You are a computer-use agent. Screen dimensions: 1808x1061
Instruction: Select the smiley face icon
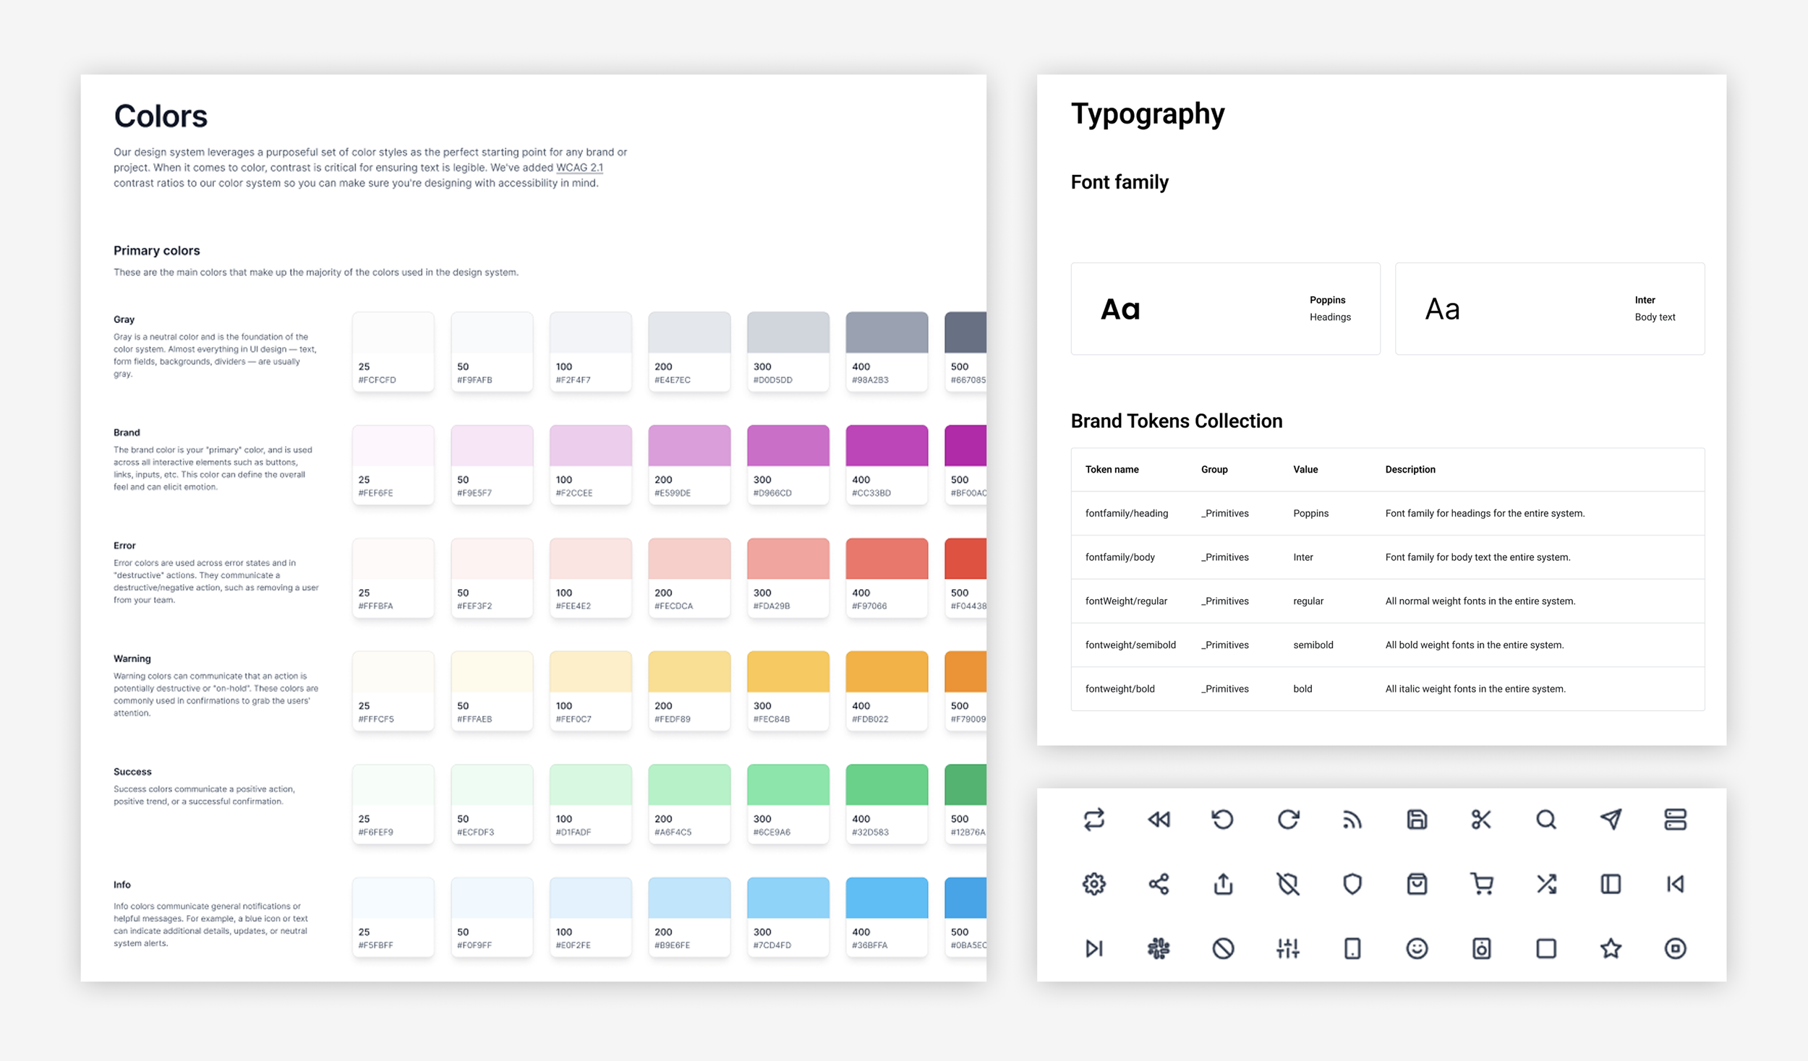1416,948
